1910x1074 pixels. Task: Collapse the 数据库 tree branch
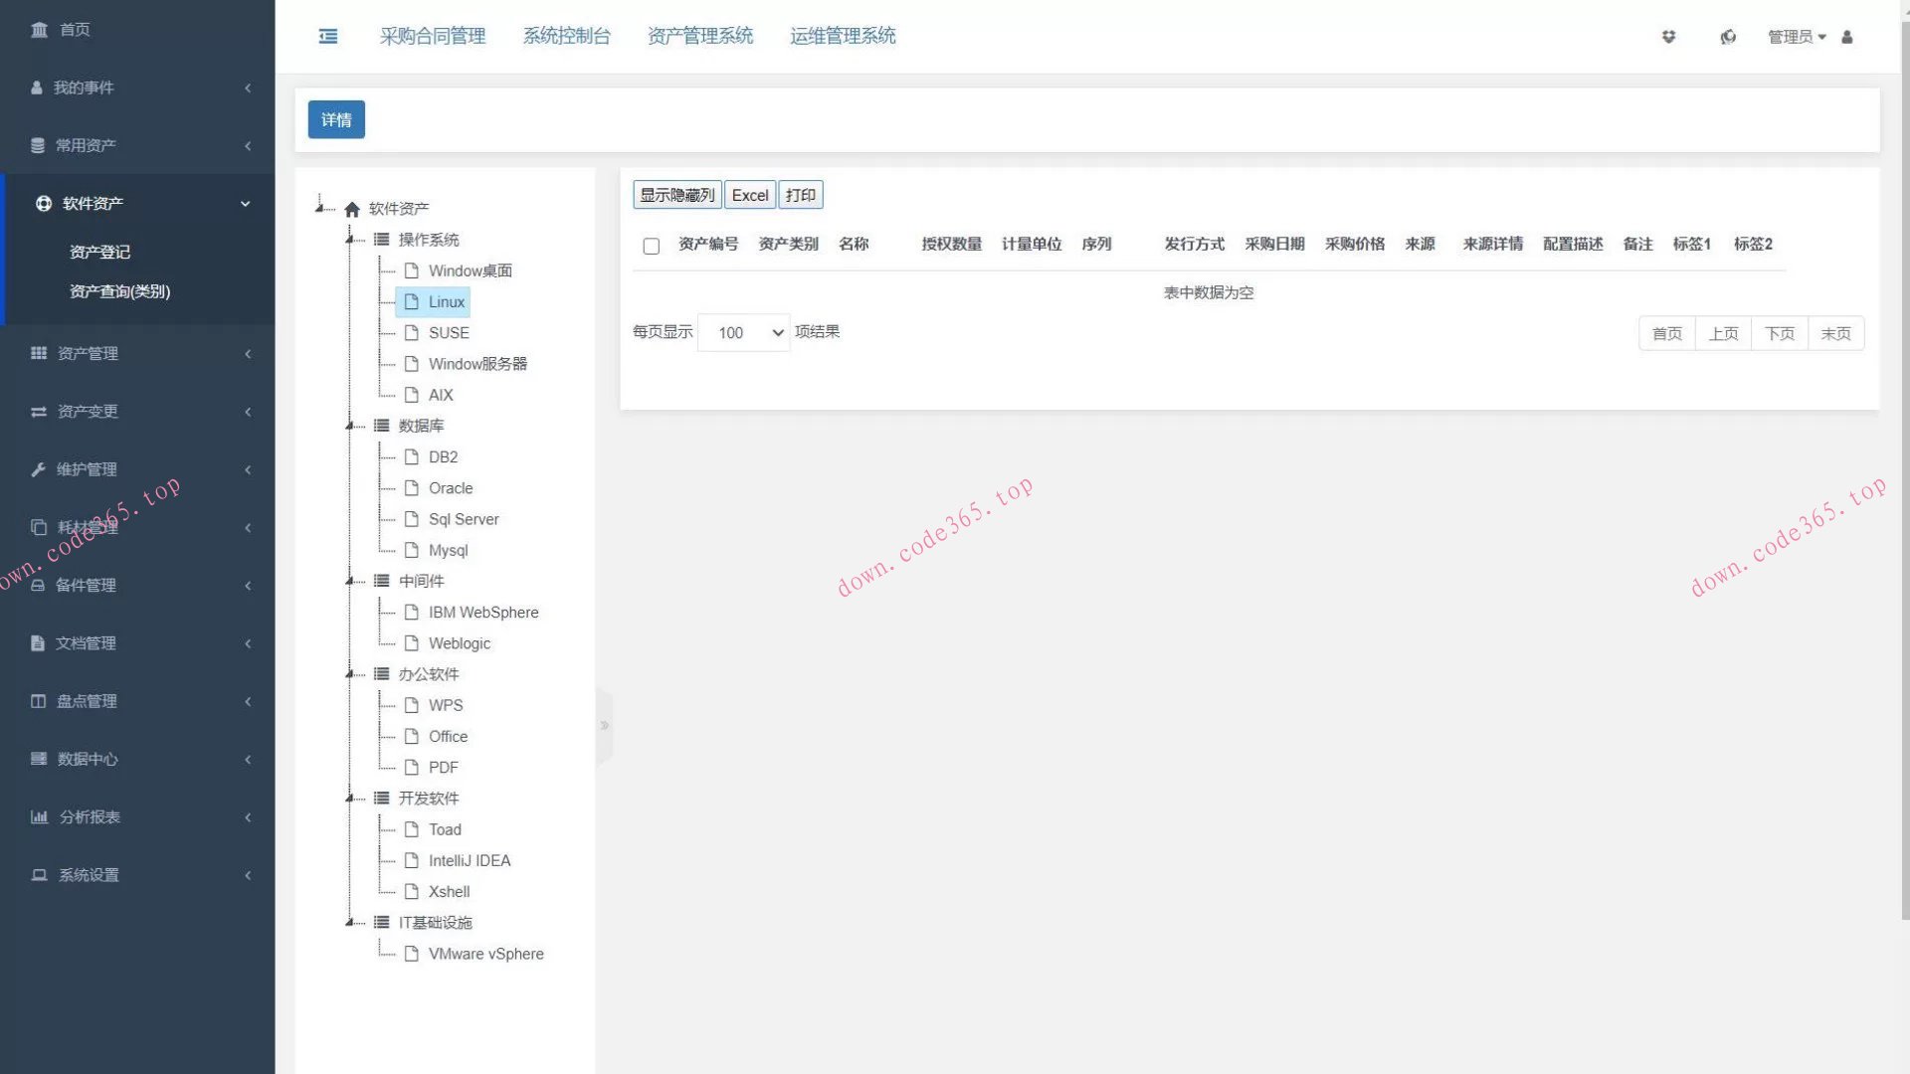(x=350, y=426)
